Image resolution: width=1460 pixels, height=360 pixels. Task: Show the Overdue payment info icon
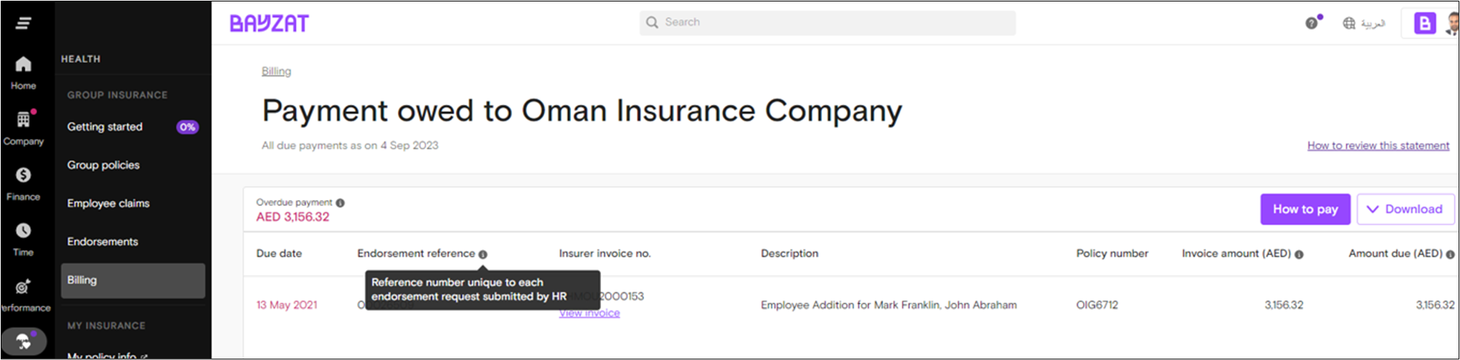(x=340, y=203)
